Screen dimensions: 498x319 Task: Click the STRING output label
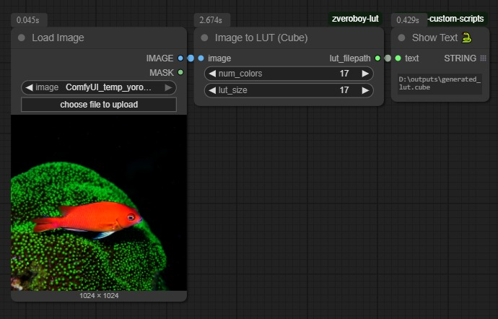[460, 58]
